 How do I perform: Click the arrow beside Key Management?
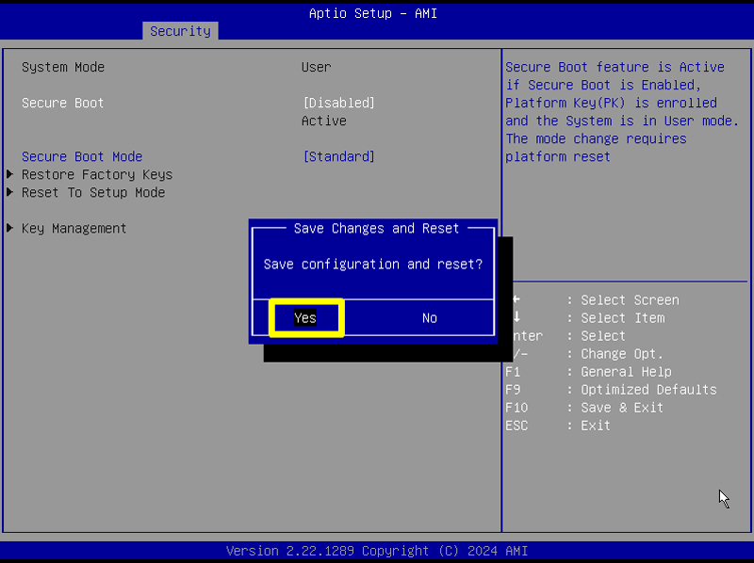9,228
